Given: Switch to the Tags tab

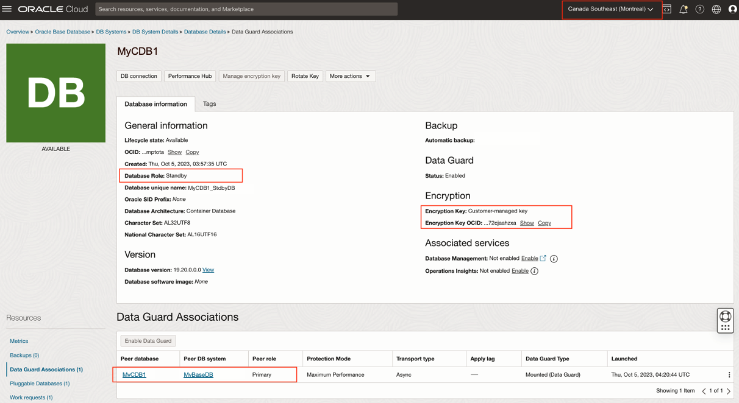Looking at the screenshot, I should 209,104.
